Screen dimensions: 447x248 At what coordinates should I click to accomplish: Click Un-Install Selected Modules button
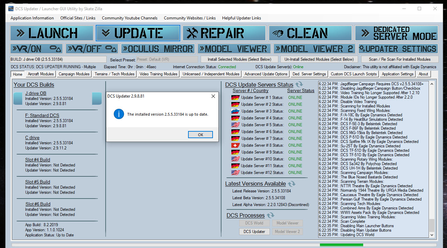coord(319,59)
